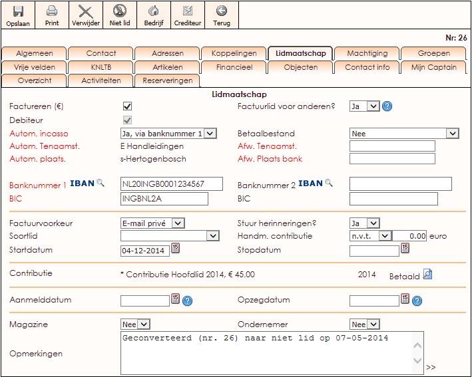Toggle the Debiteur checkbox

[127, 120]
